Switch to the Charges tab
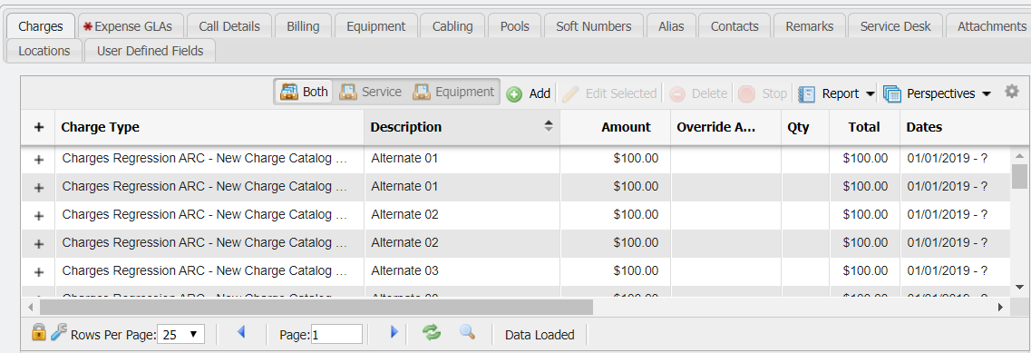Screen dimensions: 1031x353 point(41,26)
